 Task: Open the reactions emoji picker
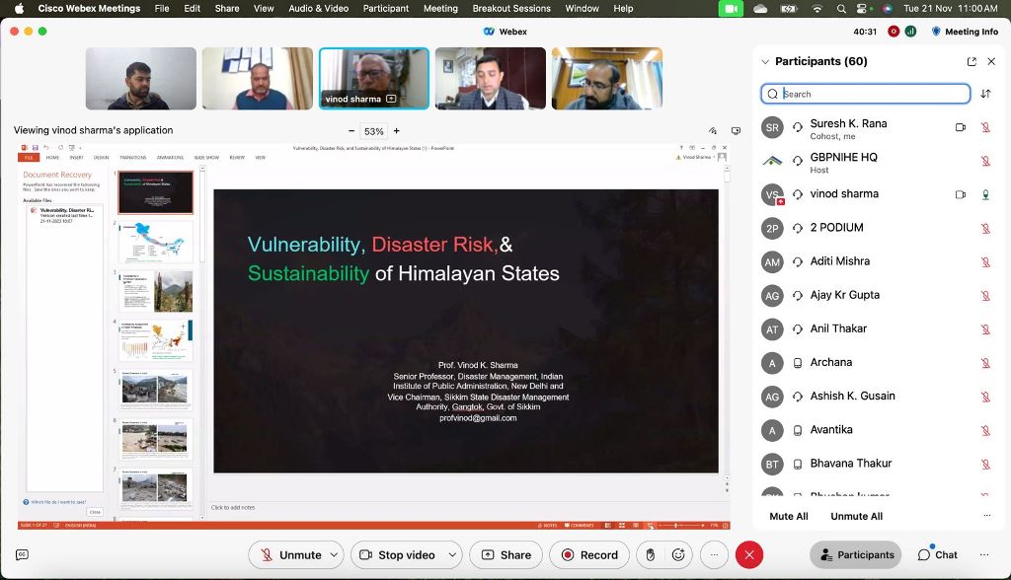678,554
